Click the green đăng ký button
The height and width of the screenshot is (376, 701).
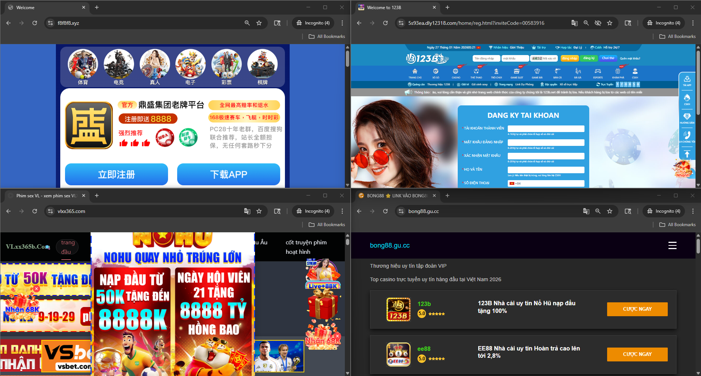[x=589, y=58]
